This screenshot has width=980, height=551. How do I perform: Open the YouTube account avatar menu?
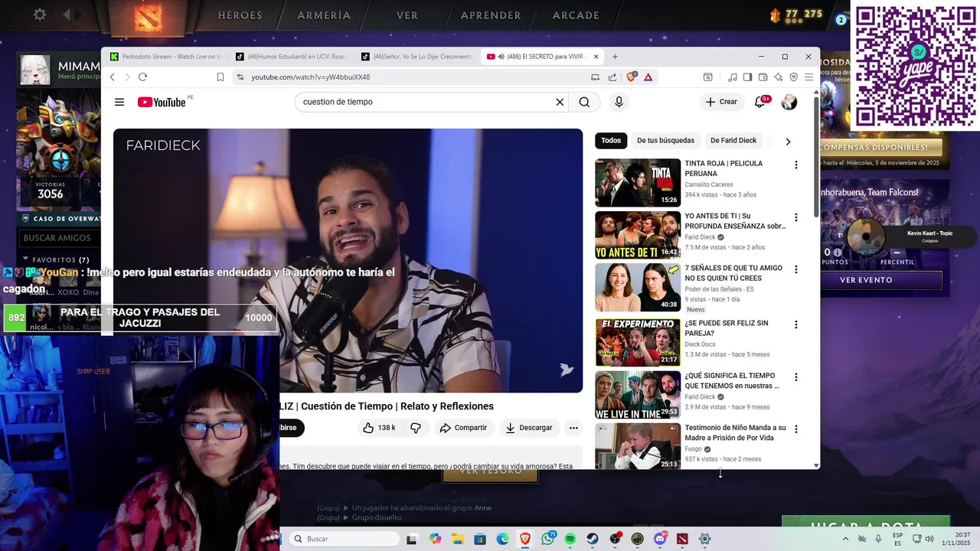[x=789, y=102]
